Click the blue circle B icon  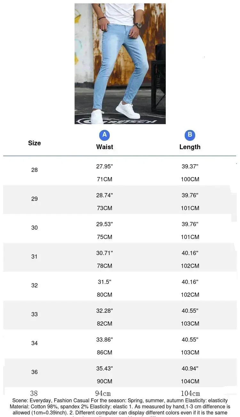[190, 135]
